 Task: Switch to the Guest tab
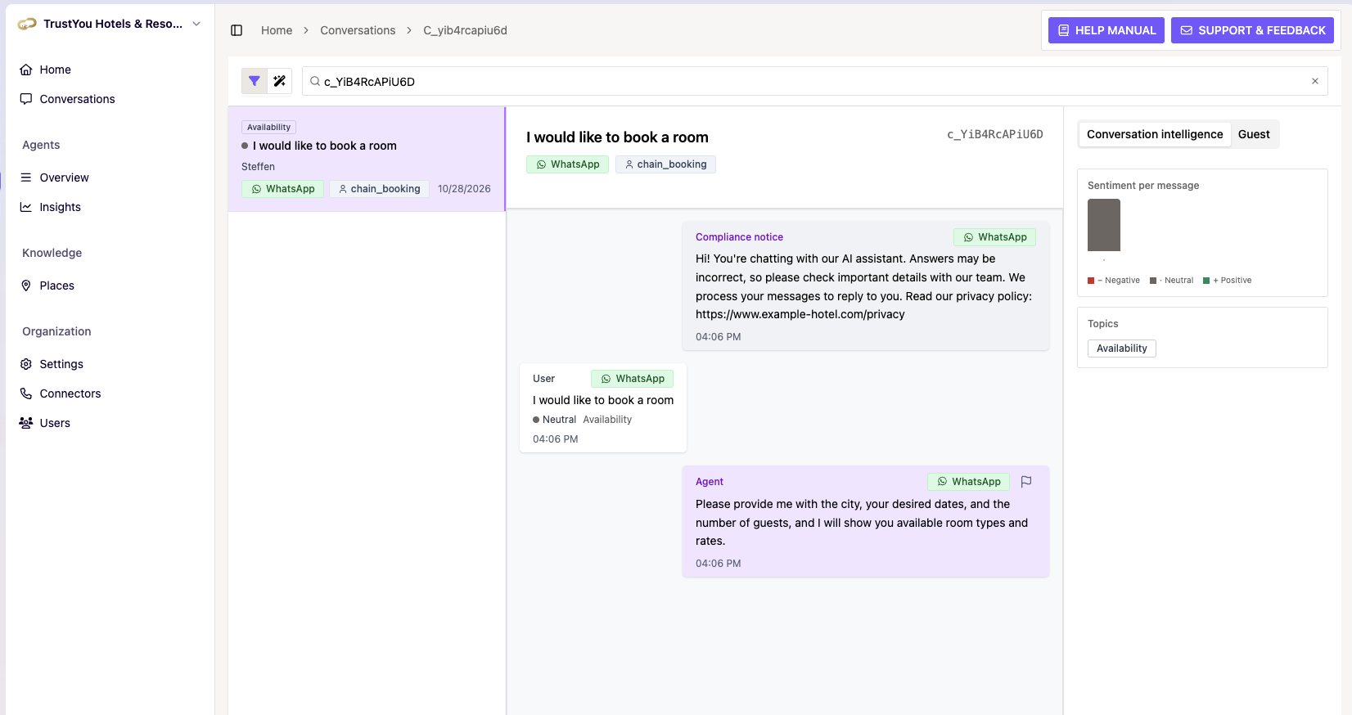tap(1254, 134)
